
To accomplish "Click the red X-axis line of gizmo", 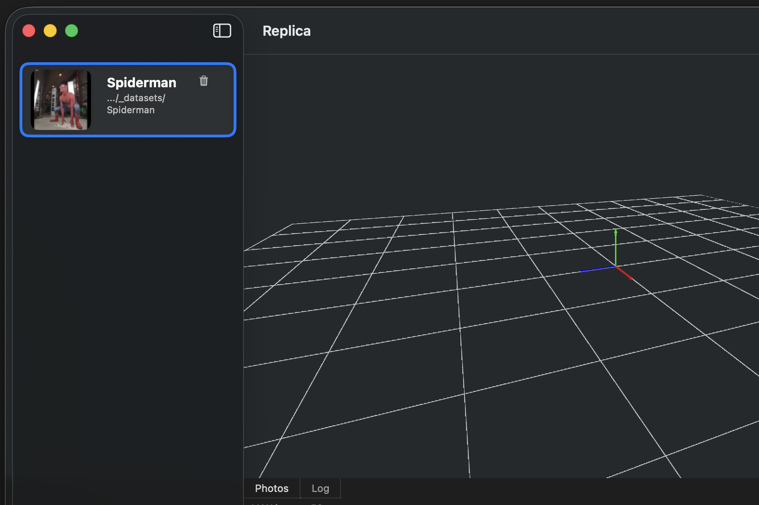I will click(624, 273).
